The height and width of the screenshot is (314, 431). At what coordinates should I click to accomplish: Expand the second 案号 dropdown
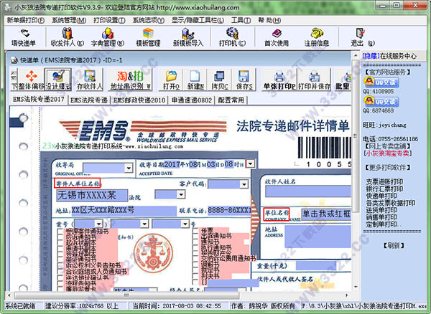tap(144, 224)
